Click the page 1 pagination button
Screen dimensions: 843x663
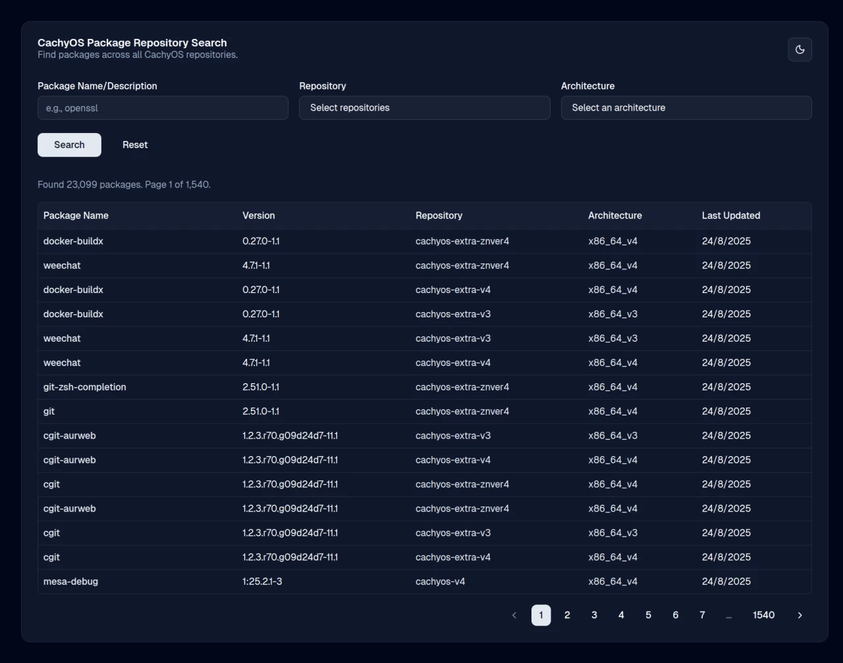click(x=541, y=615)
